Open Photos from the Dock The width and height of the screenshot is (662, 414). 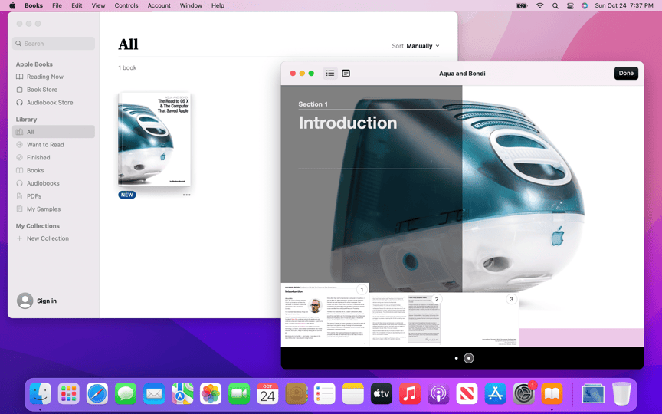coord(211,394)
